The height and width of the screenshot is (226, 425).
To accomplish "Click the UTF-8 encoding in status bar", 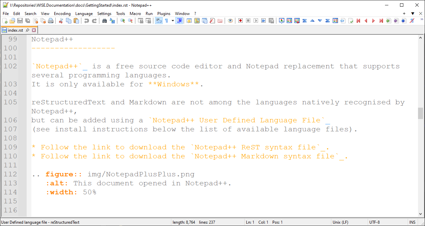I will (374, 222).
